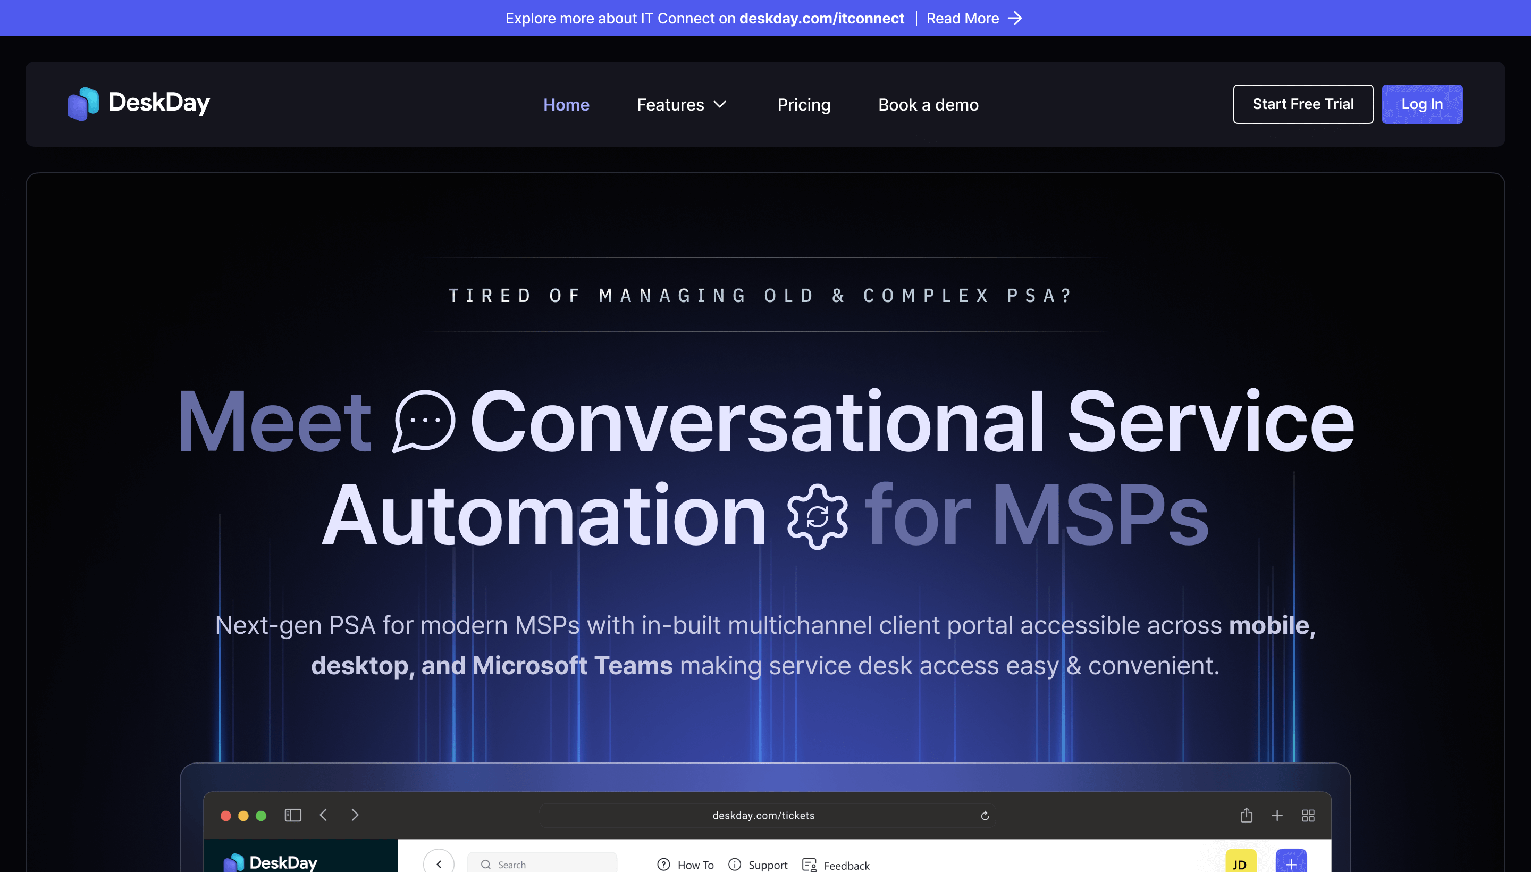Screen dimensions: 1531x872
Task: Open the tab overview grid icon in the mockup
Action: (1308, 815)
